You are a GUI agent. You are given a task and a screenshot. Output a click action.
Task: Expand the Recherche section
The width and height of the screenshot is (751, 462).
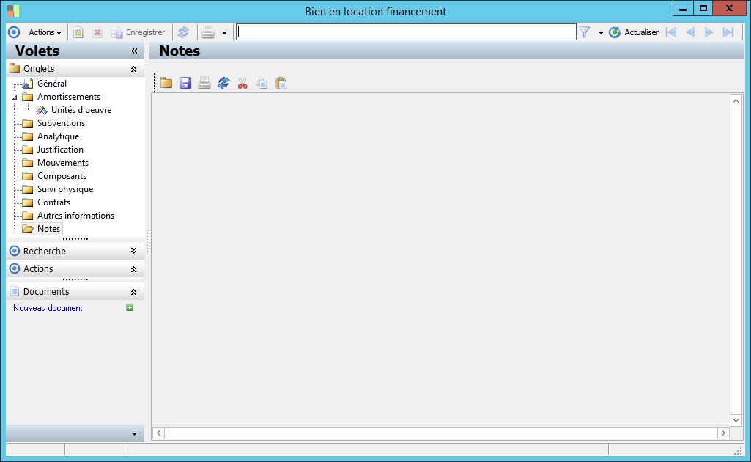tap(133, 251)
